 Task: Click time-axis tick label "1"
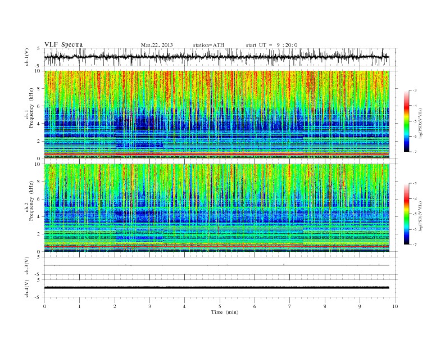point(79,306)
